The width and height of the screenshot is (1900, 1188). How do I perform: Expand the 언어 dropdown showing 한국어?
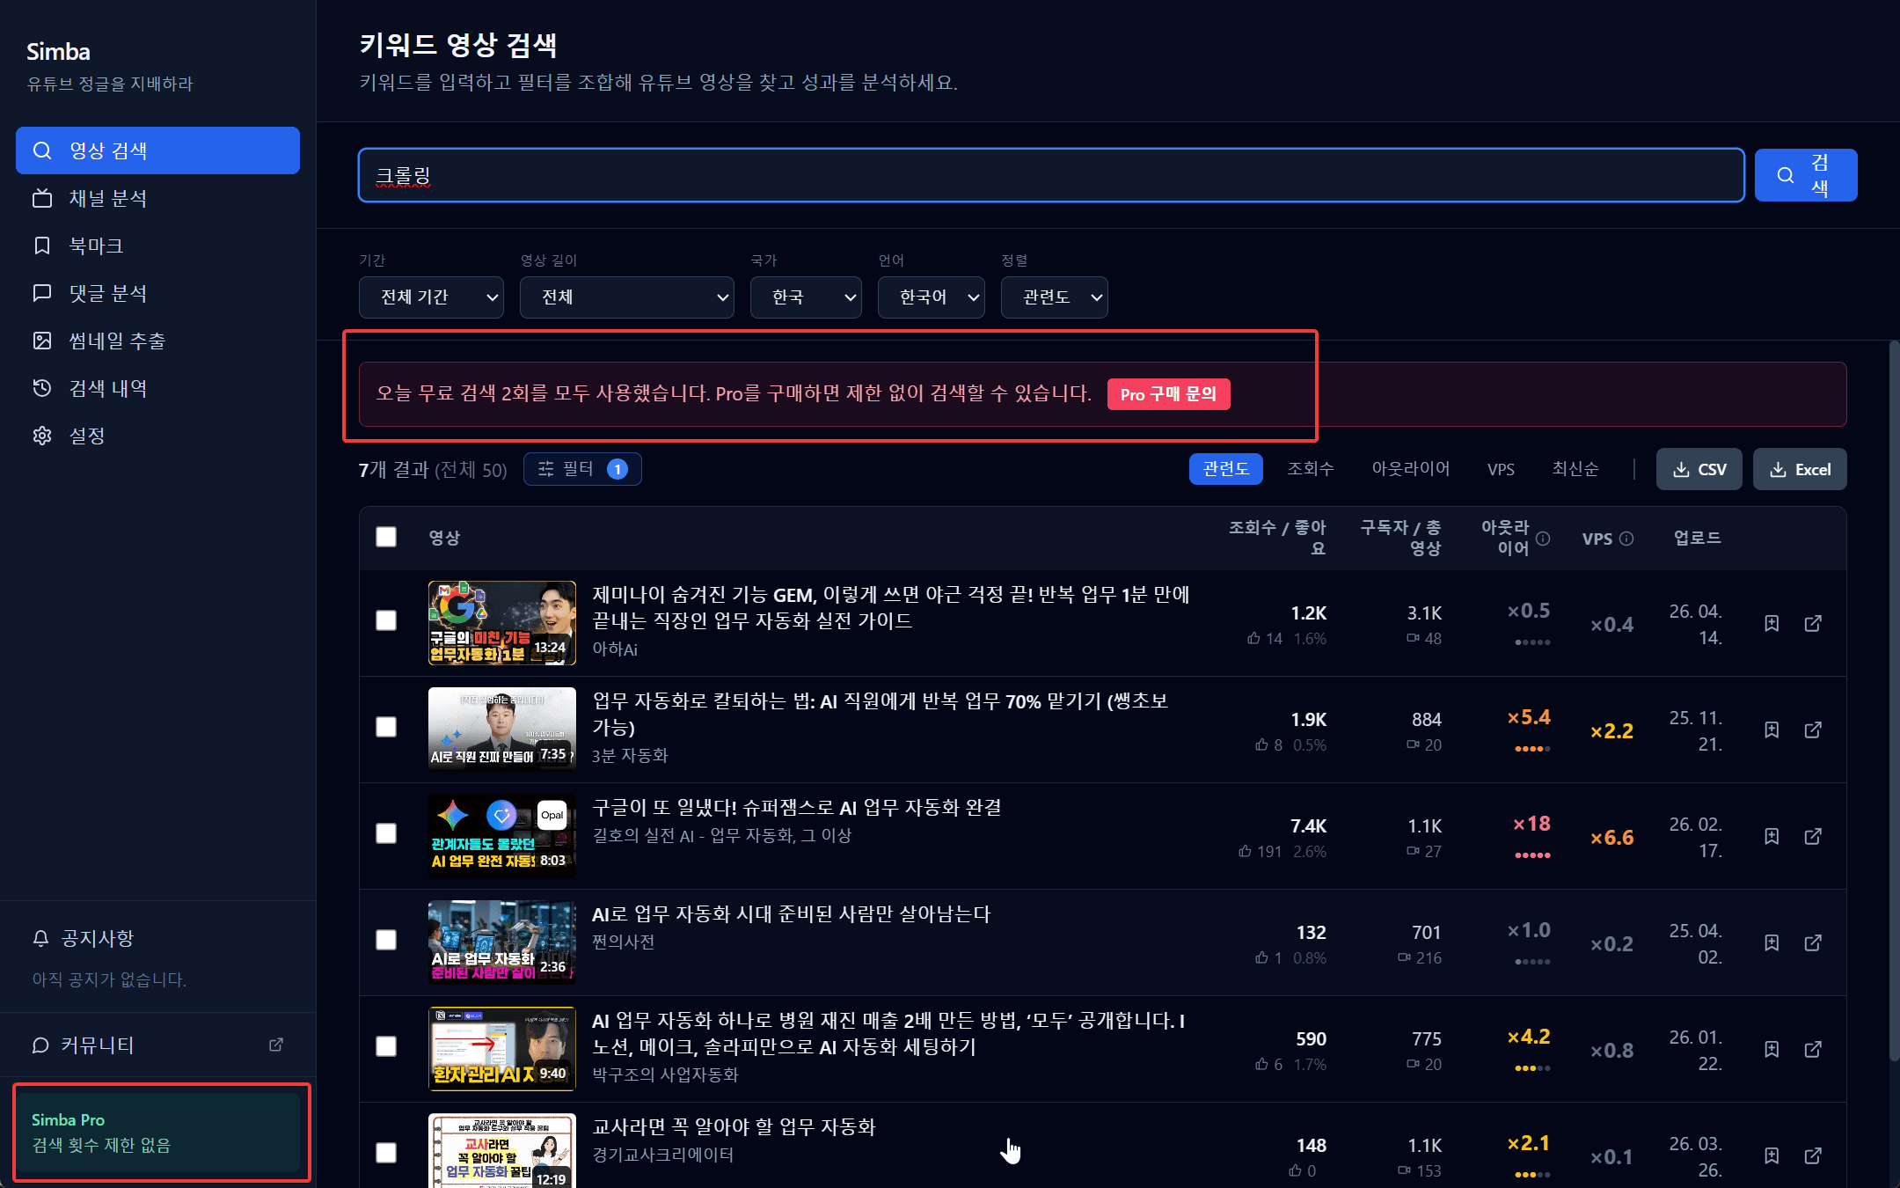[x=931, y=297]
